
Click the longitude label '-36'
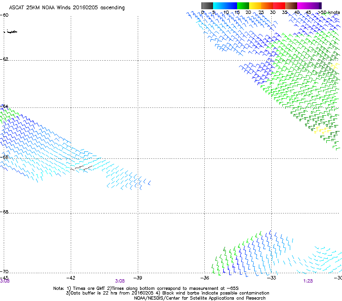click(x=205, y=278)
